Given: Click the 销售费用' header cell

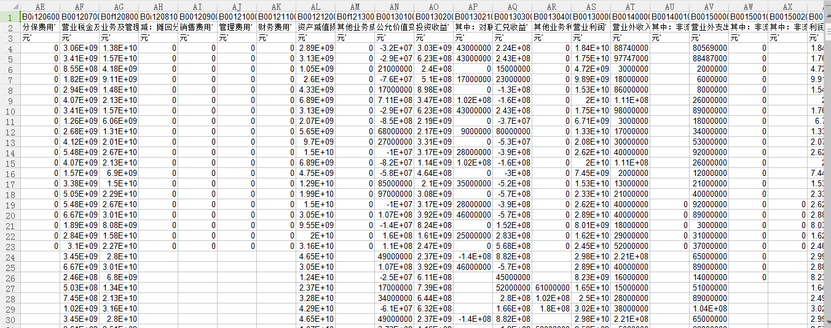Looking at the screenshot, I should click(198, 28).
